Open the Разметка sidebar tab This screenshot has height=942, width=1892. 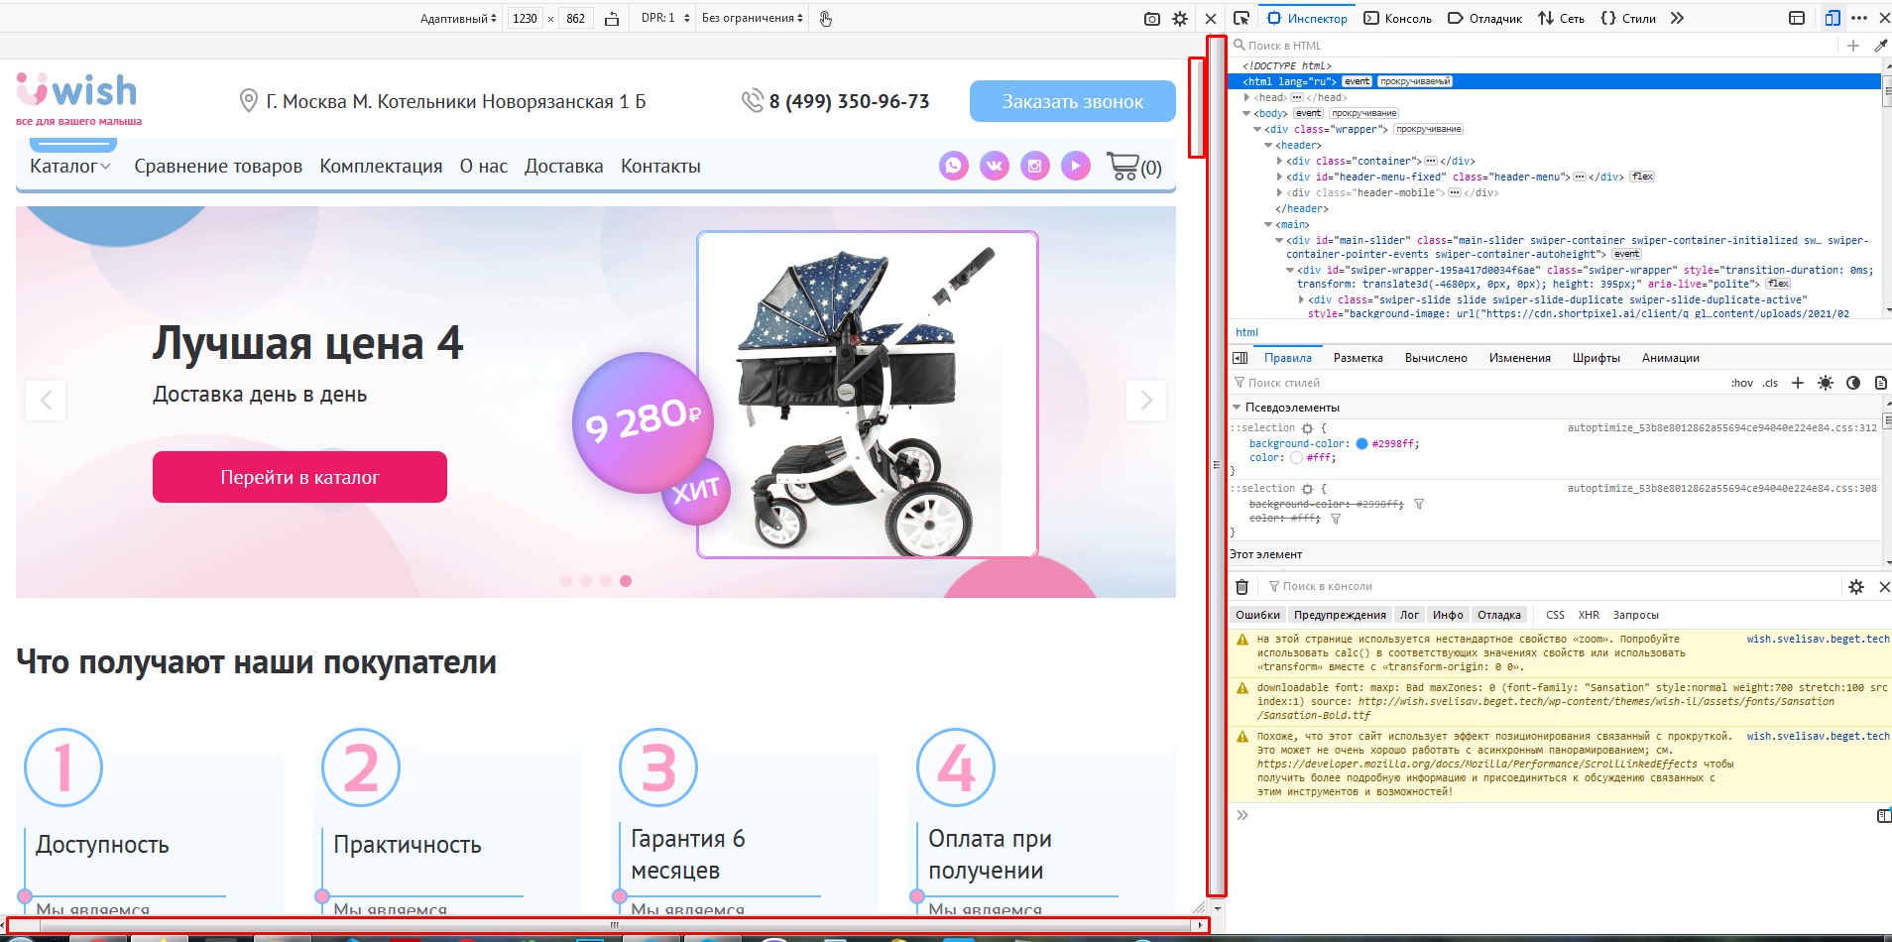click(1358, 358)
